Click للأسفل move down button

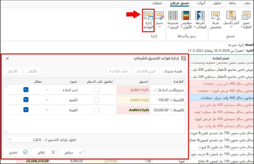pos(13,71)
